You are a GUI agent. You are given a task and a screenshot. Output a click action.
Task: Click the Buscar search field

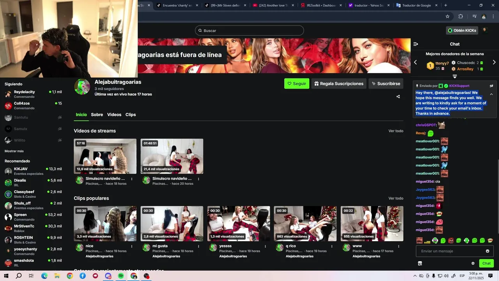[x=249, y=30]
